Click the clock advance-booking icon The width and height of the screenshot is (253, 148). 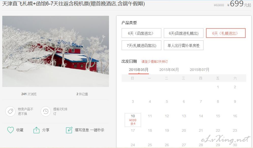tap(46, 111)
